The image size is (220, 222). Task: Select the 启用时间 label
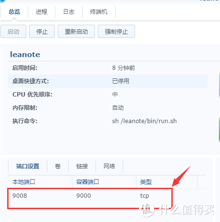(x=25, y=68)
